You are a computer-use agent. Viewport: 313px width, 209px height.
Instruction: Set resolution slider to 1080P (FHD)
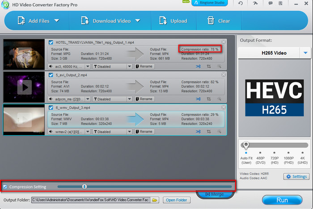(x=288, y=153)
